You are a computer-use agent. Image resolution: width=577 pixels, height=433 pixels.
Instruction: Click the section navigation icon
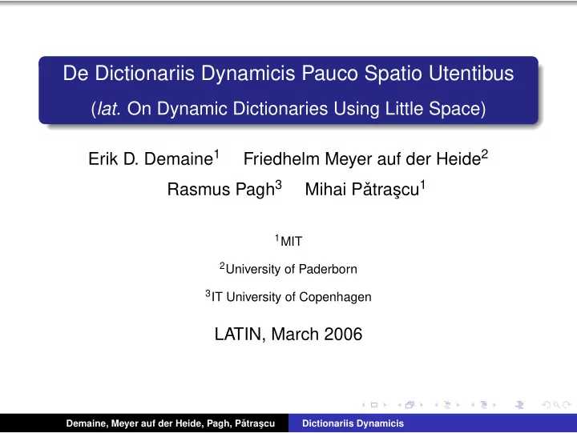pyautogui.click(x=484, y=405)
